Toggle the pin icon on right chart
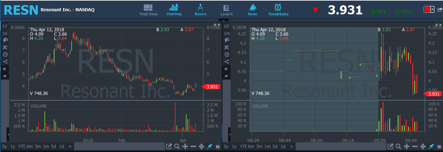 (431, 146)
